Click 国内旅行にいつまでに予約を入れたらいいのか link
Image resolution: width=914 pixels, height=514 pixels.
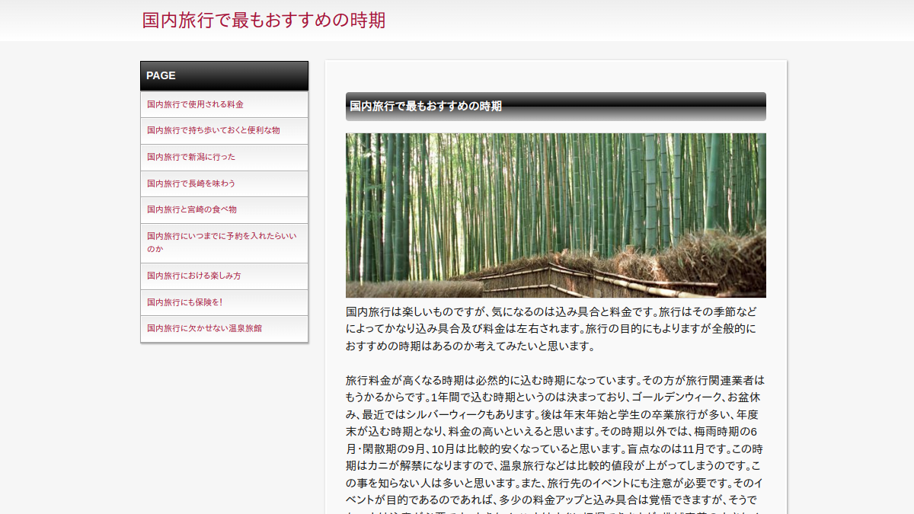click(224, 243)
